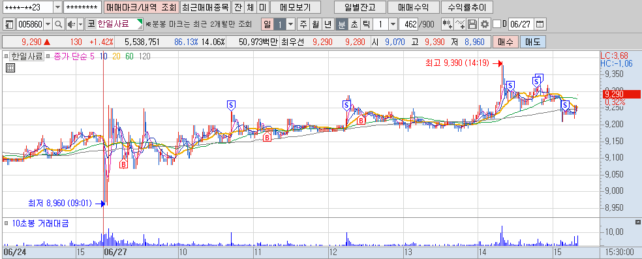642x259 pixels.
Task: Open chart settings gear icon
Action: [485, 24]
